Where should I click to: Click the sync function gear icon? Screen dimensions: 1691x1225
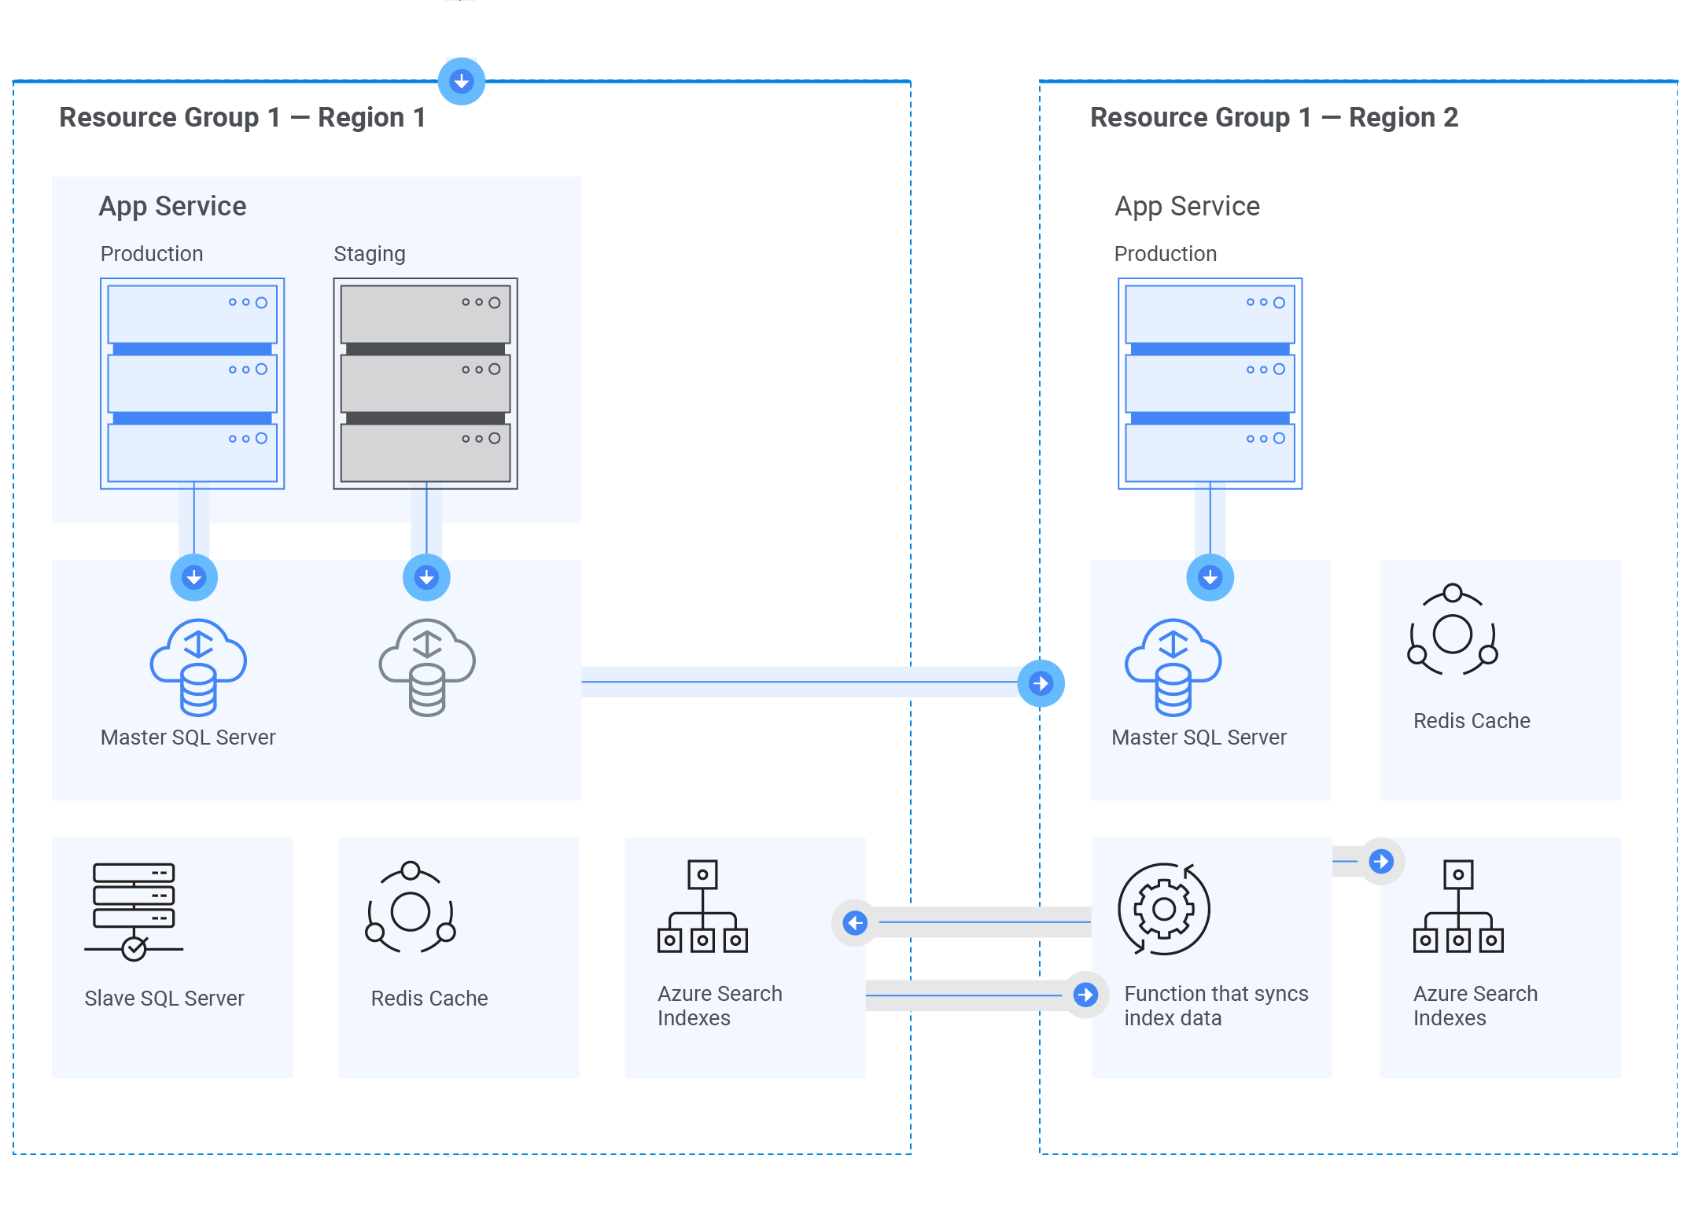pyautogui.click(x=1164, y=909)
